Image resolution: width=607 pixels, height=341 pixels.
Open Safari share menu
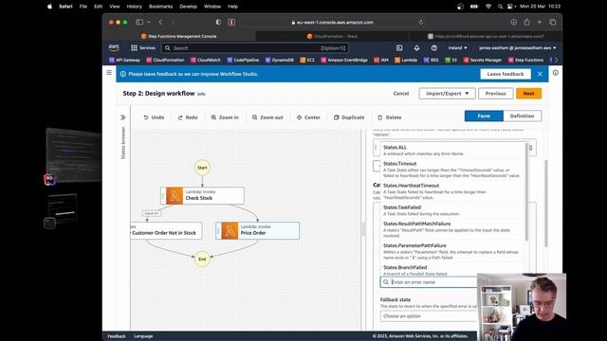[x=526, y=23]
